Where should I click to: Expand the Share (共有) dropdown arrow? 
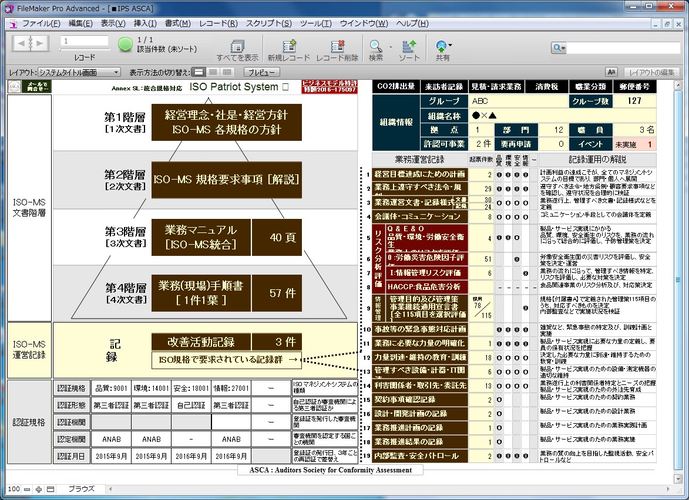(x=450, y=45)
